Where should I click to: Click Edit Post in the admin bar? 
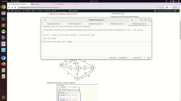point(47,11)
